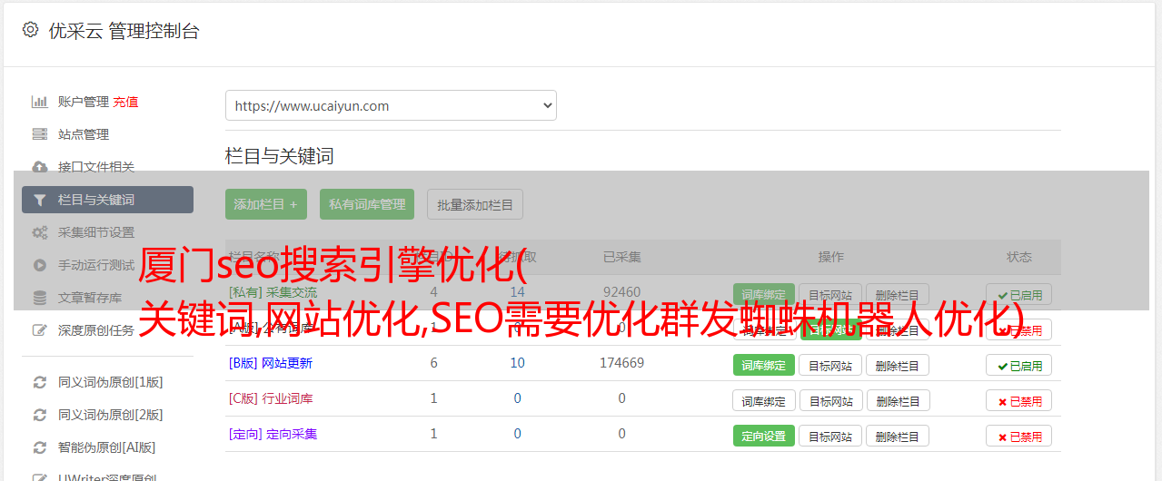Click the 批量添加栏目 button
The image size is (1162, 481).
click(475, 204)
